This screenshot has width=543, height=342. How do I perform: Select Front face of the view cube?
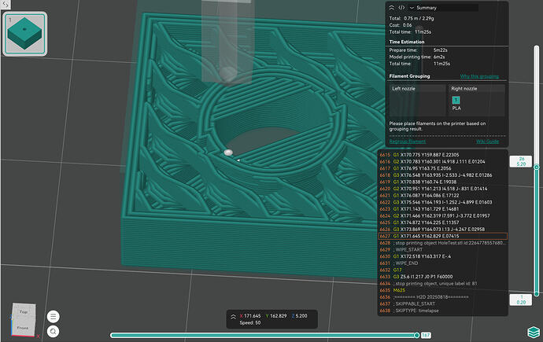point(23,327)
